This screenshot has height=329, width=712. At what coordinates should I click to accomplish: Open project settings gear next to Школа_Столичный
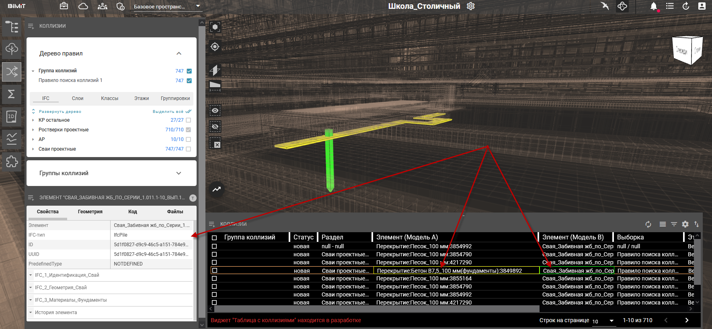(x=471, y=6)
